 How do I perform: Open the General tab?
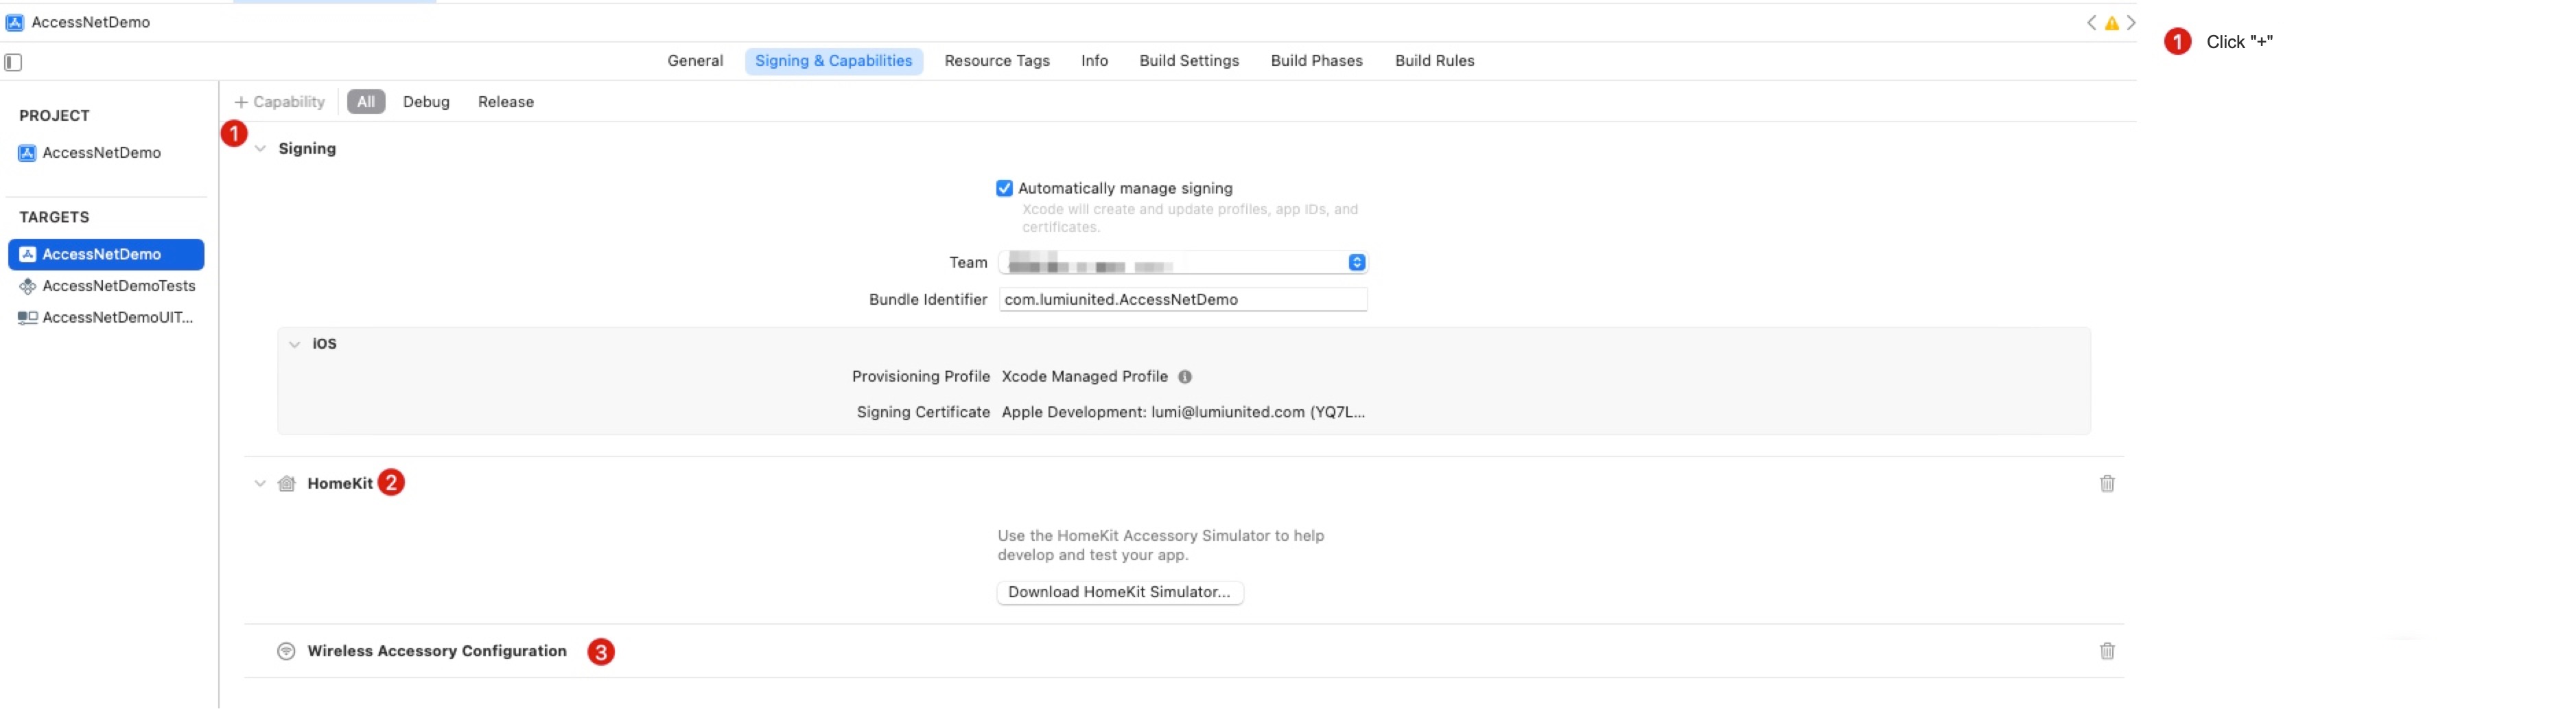pos(695,61)
